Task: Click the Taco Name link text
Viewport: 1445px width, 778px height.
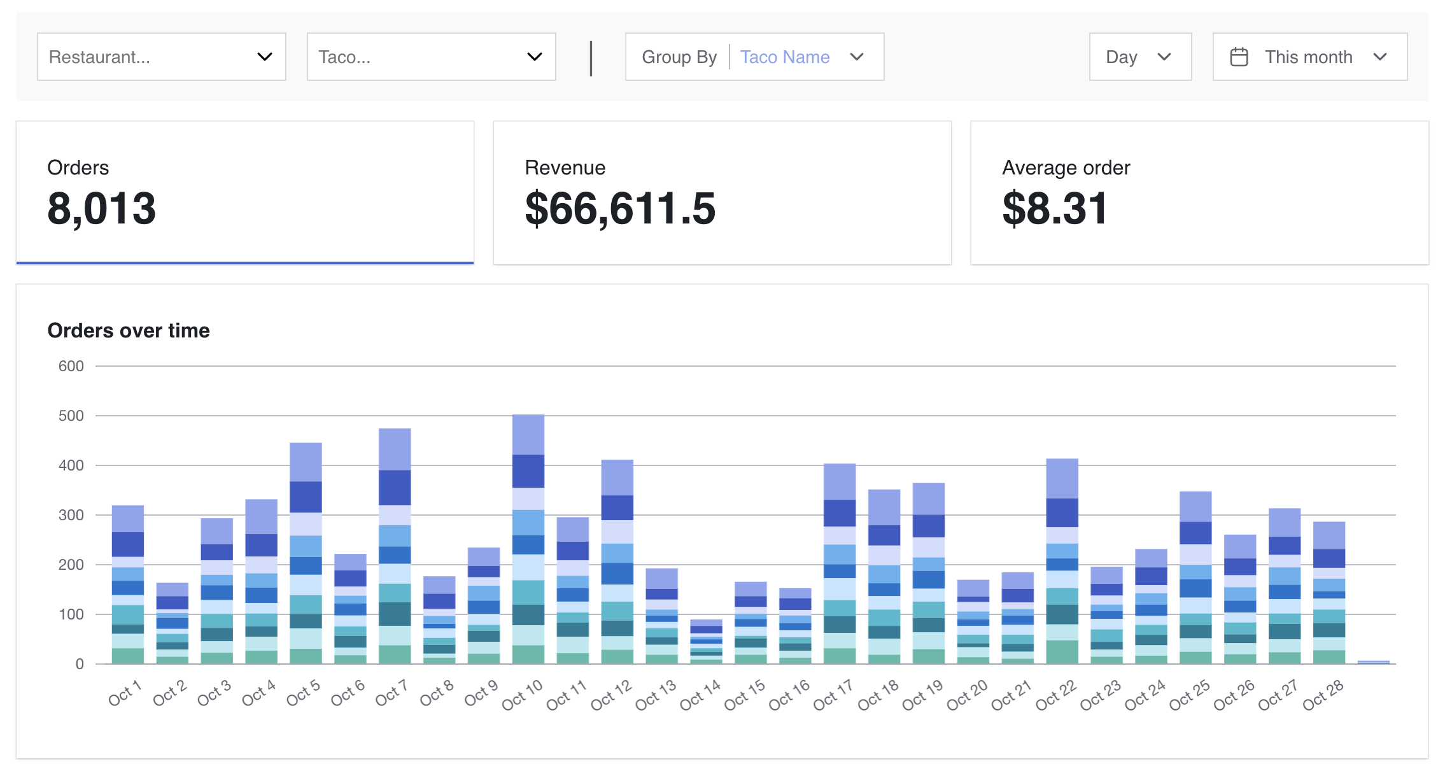Action: click(784, 57)
